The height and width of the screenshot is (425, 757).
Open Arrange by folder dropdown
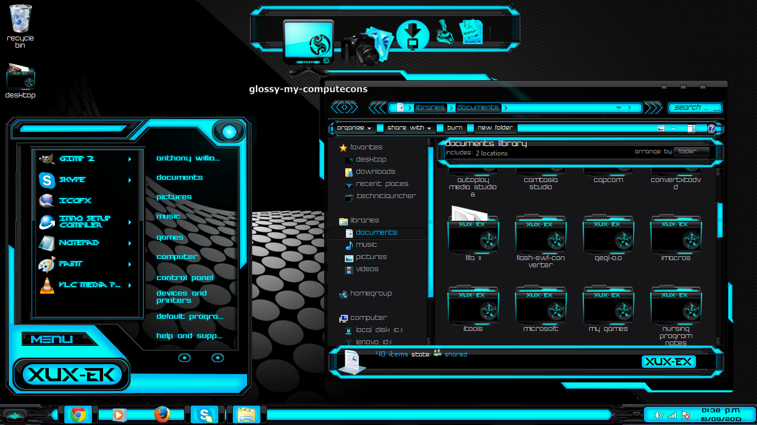click(691, 151)
